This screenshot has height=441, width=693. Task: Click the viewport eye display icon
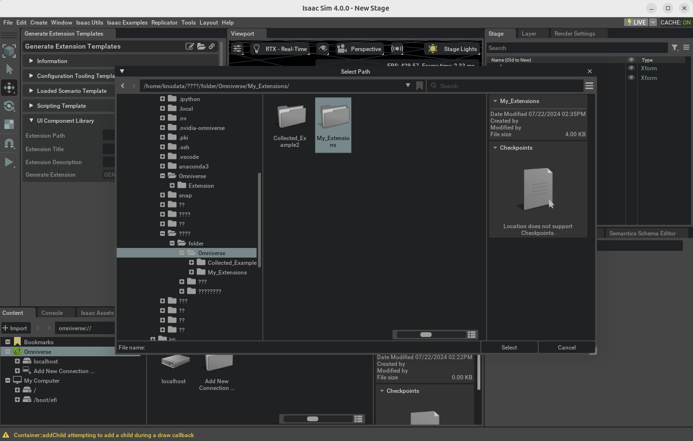click(323, 49)
